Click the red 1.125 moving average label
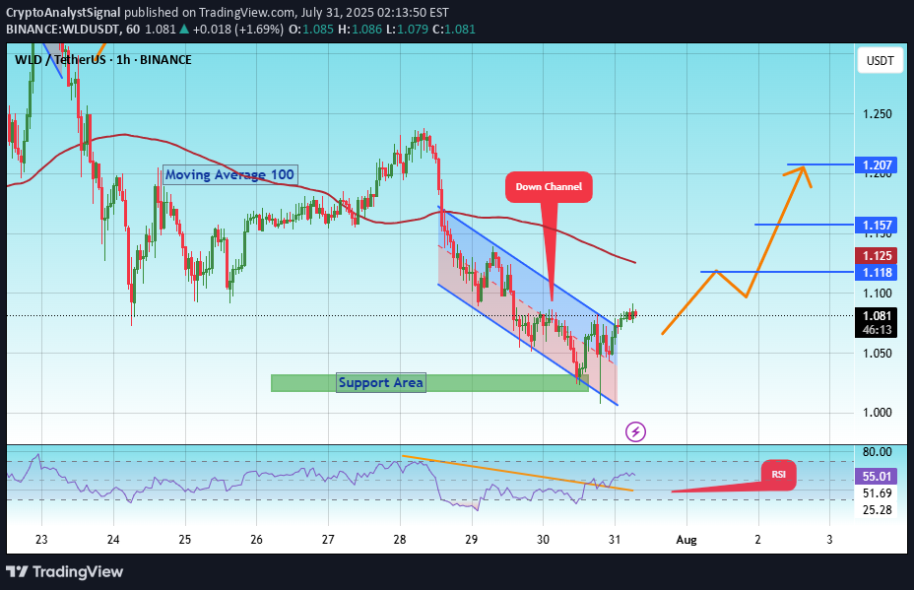 (877, 255)
